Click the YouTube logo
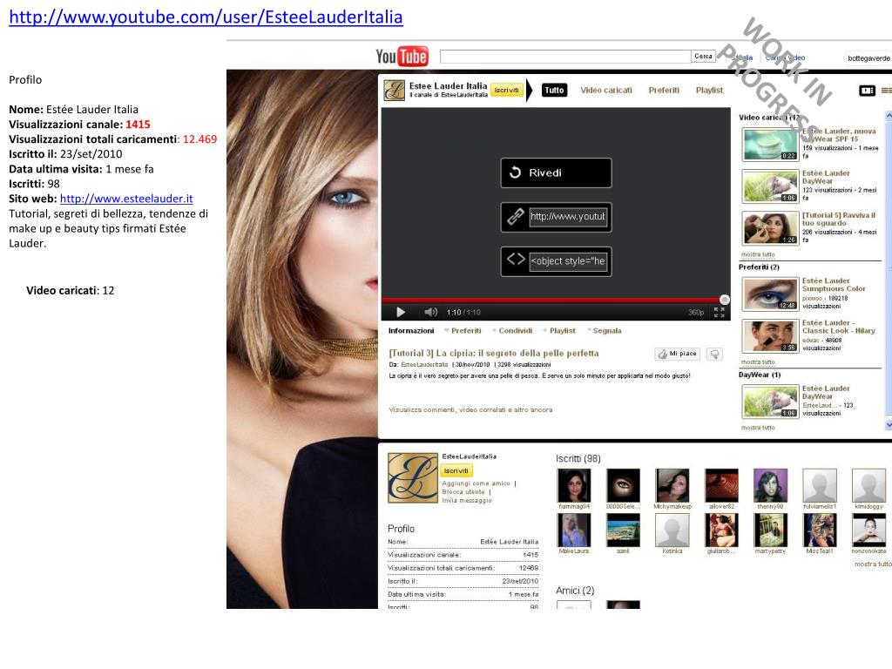 [x=402, y=56]
